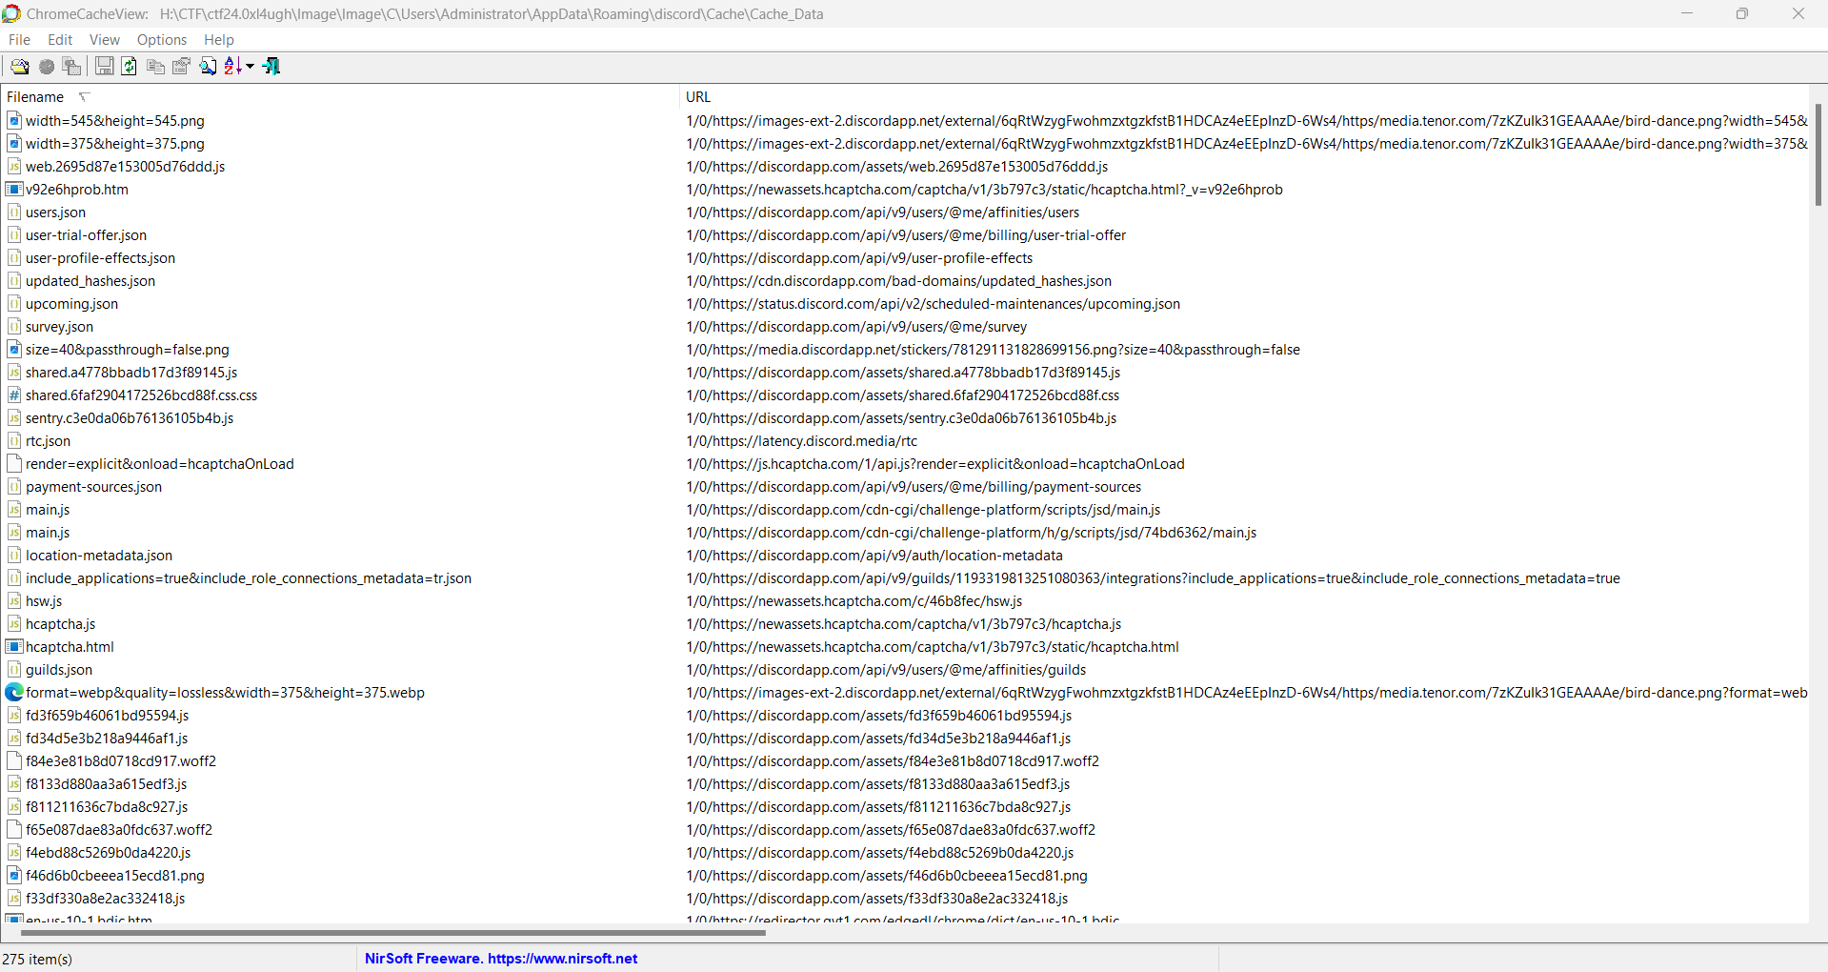Click the JS icon of hsw.js
This screenshot has height=972, width=1828.
[x=14, y=600]
